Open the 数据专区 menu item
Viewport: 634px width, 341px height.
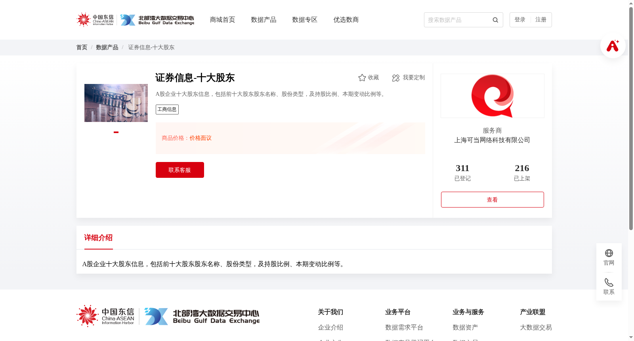305,20
